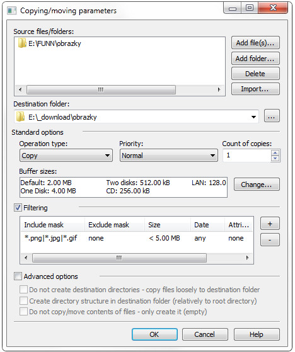Check Create directory structure in destination folder
295x352 pixels.
[23, 300]
